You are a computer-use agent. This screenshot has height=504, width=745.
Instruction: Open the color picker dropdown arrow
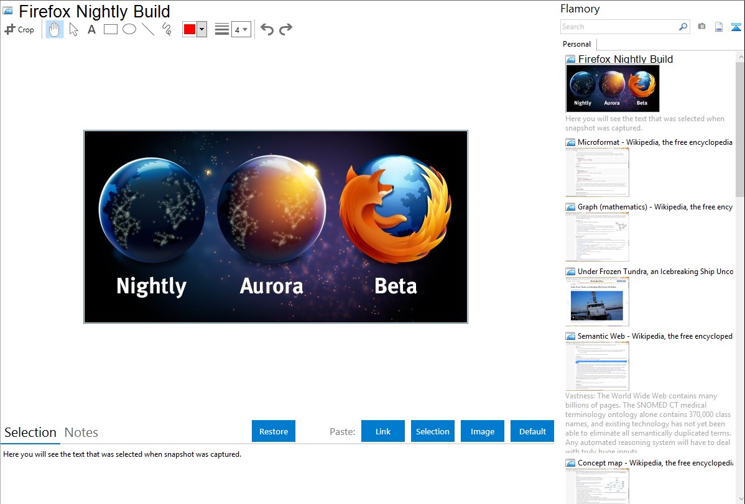[202, 29]
